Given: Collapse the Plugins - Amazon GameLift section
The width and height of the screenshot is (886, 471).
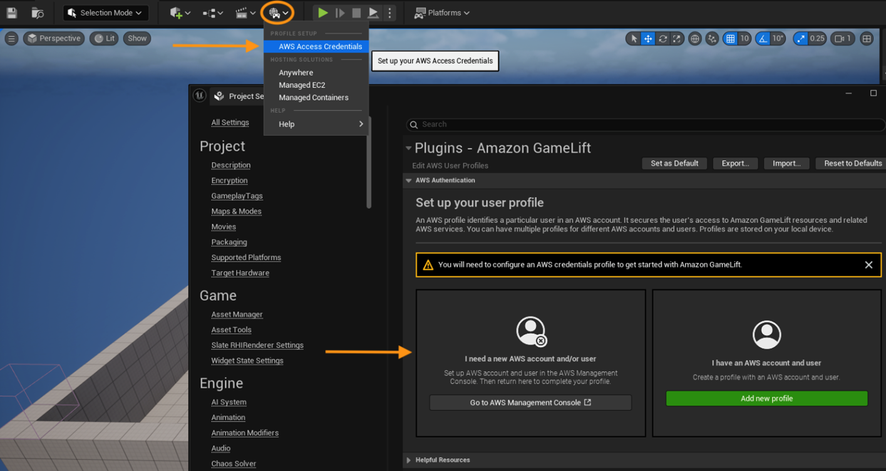Looking at the screenshot, I should pos(408,148).
